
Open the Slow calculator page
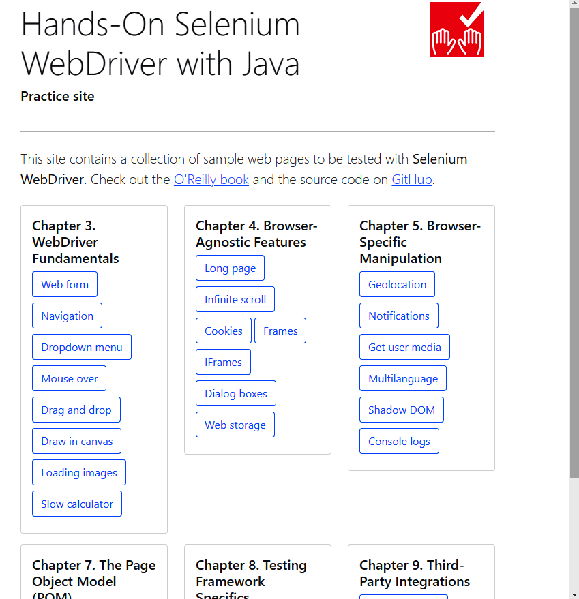point(77,504)
